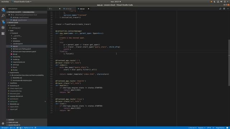230x129 pixels.
Task: Open the Visual Studio Code app menu
Action: click(22, 1)
